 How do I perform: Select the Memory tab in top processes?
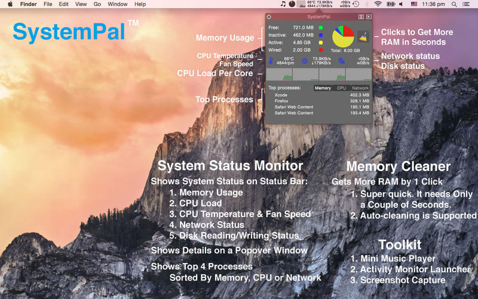323,88
